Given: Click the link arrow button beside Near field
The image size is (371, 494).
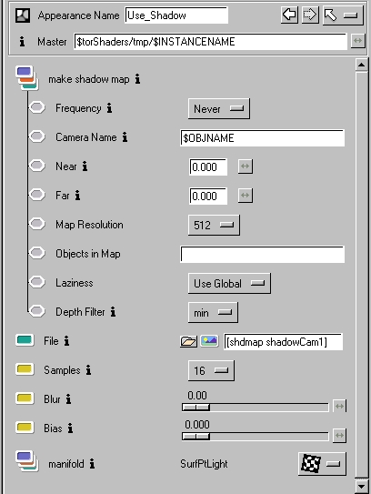Looking at the screenshot, I should (246, 166).
